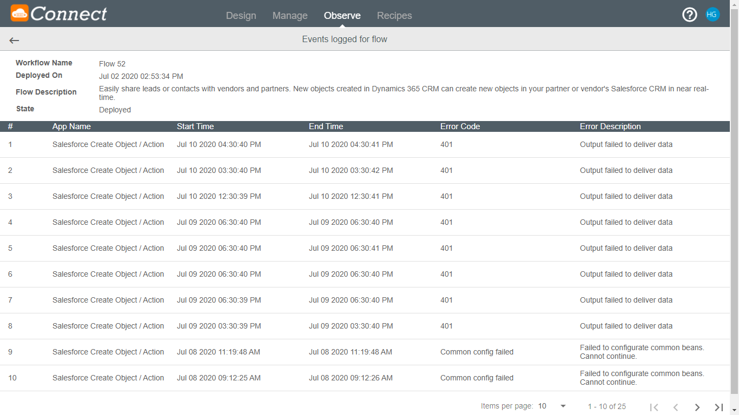Screen dimensions: 739x415
Task: Jump to last page of events
Action: (719, 407)
